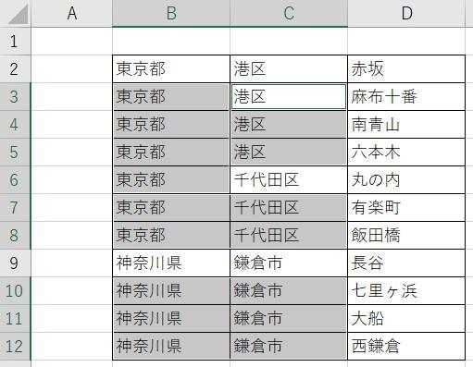This screenshot has width=473, height=367.
Task: Click the cell containing 赤坂
Action: [406, 68]
